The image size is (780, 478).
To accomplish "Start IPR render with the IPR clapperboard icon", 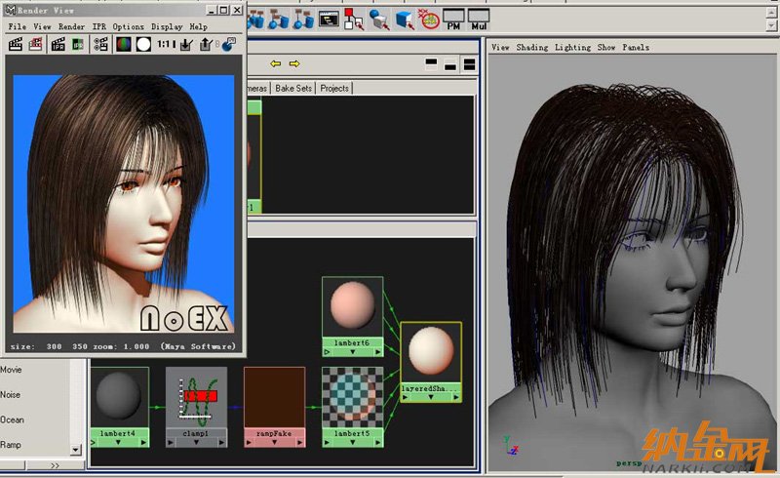I will click(x=58, y=44).
